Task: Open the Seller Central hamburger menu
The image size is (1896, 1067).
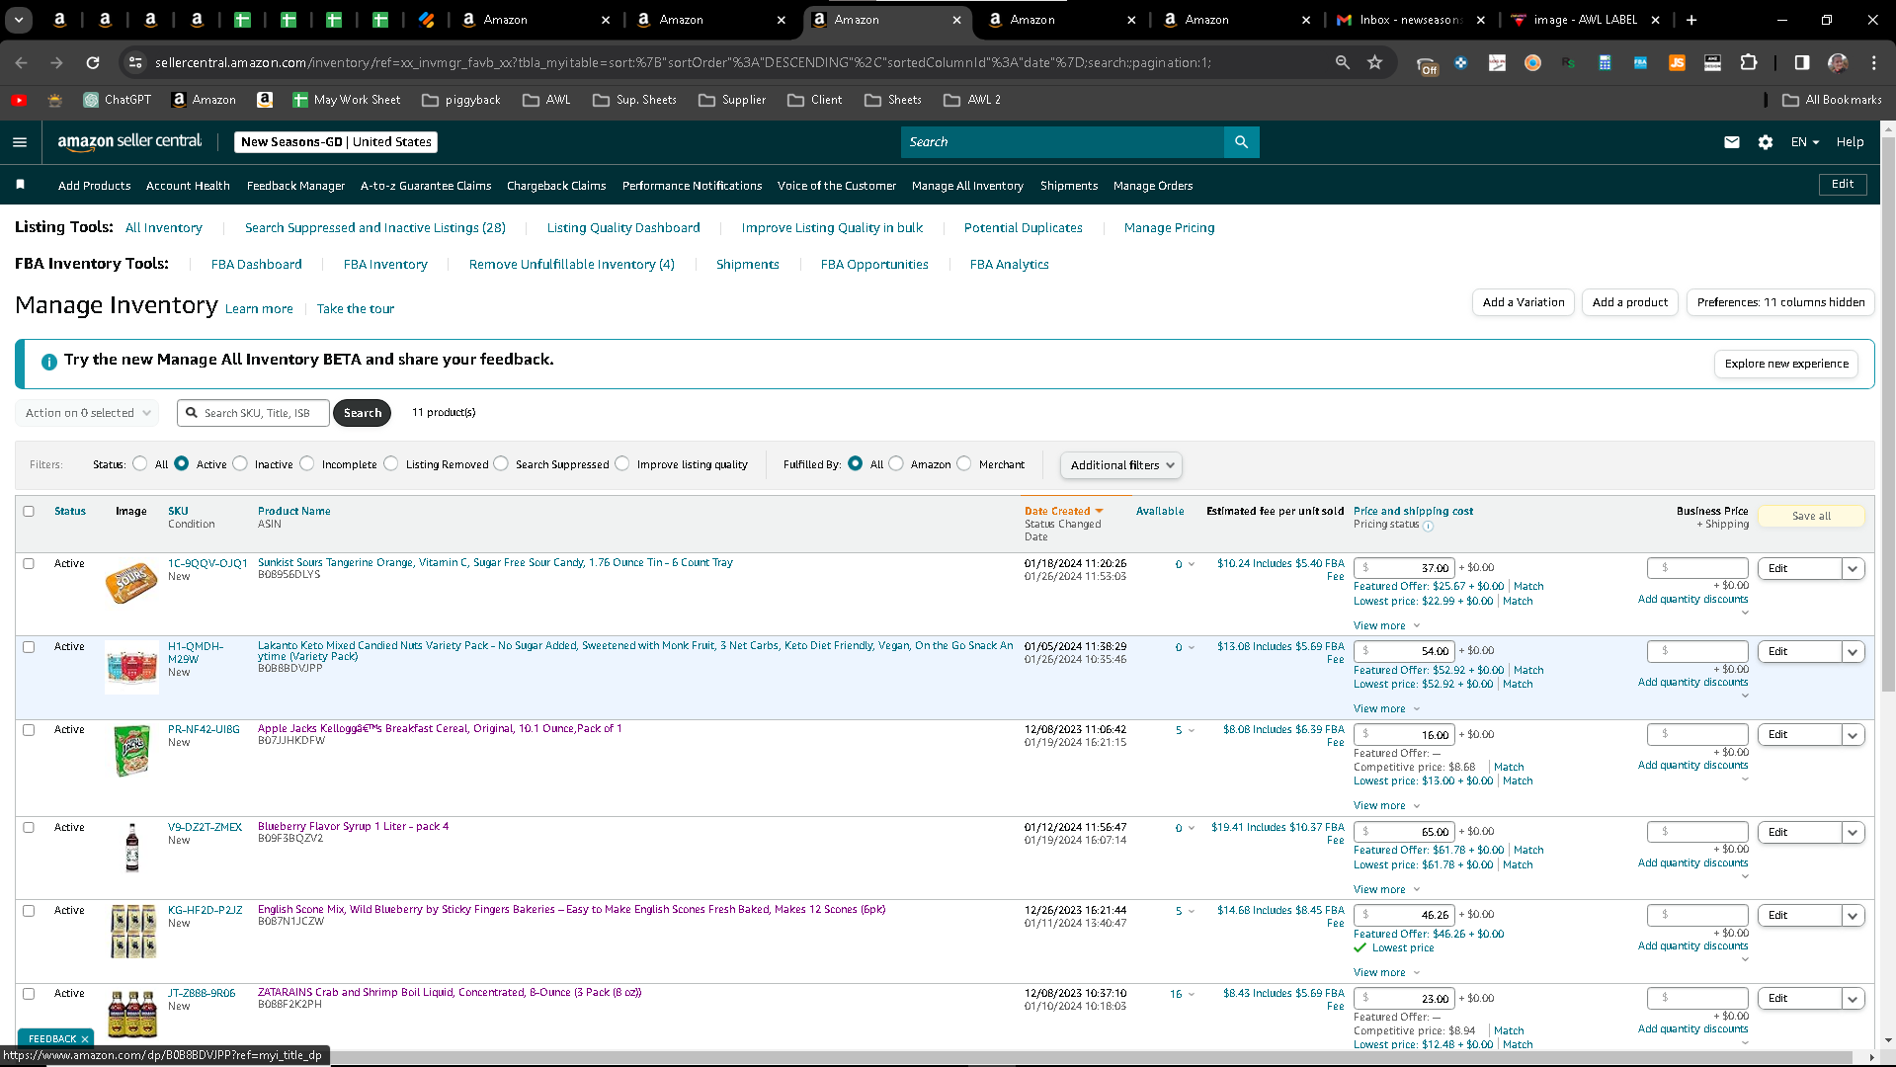Action: pos(20,142)
